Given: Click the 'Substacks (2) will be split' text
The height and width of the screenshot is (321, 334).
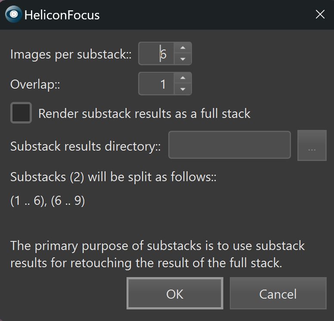Looking at the screenshot, I should (113, 177).
